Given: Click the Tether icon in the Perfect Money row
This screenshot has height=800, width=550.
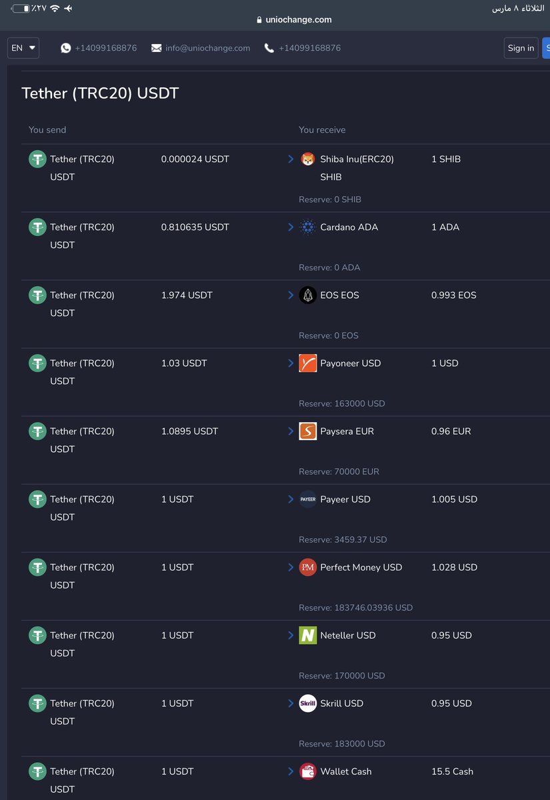Looking at the screenshot, I should coord(37,567).
